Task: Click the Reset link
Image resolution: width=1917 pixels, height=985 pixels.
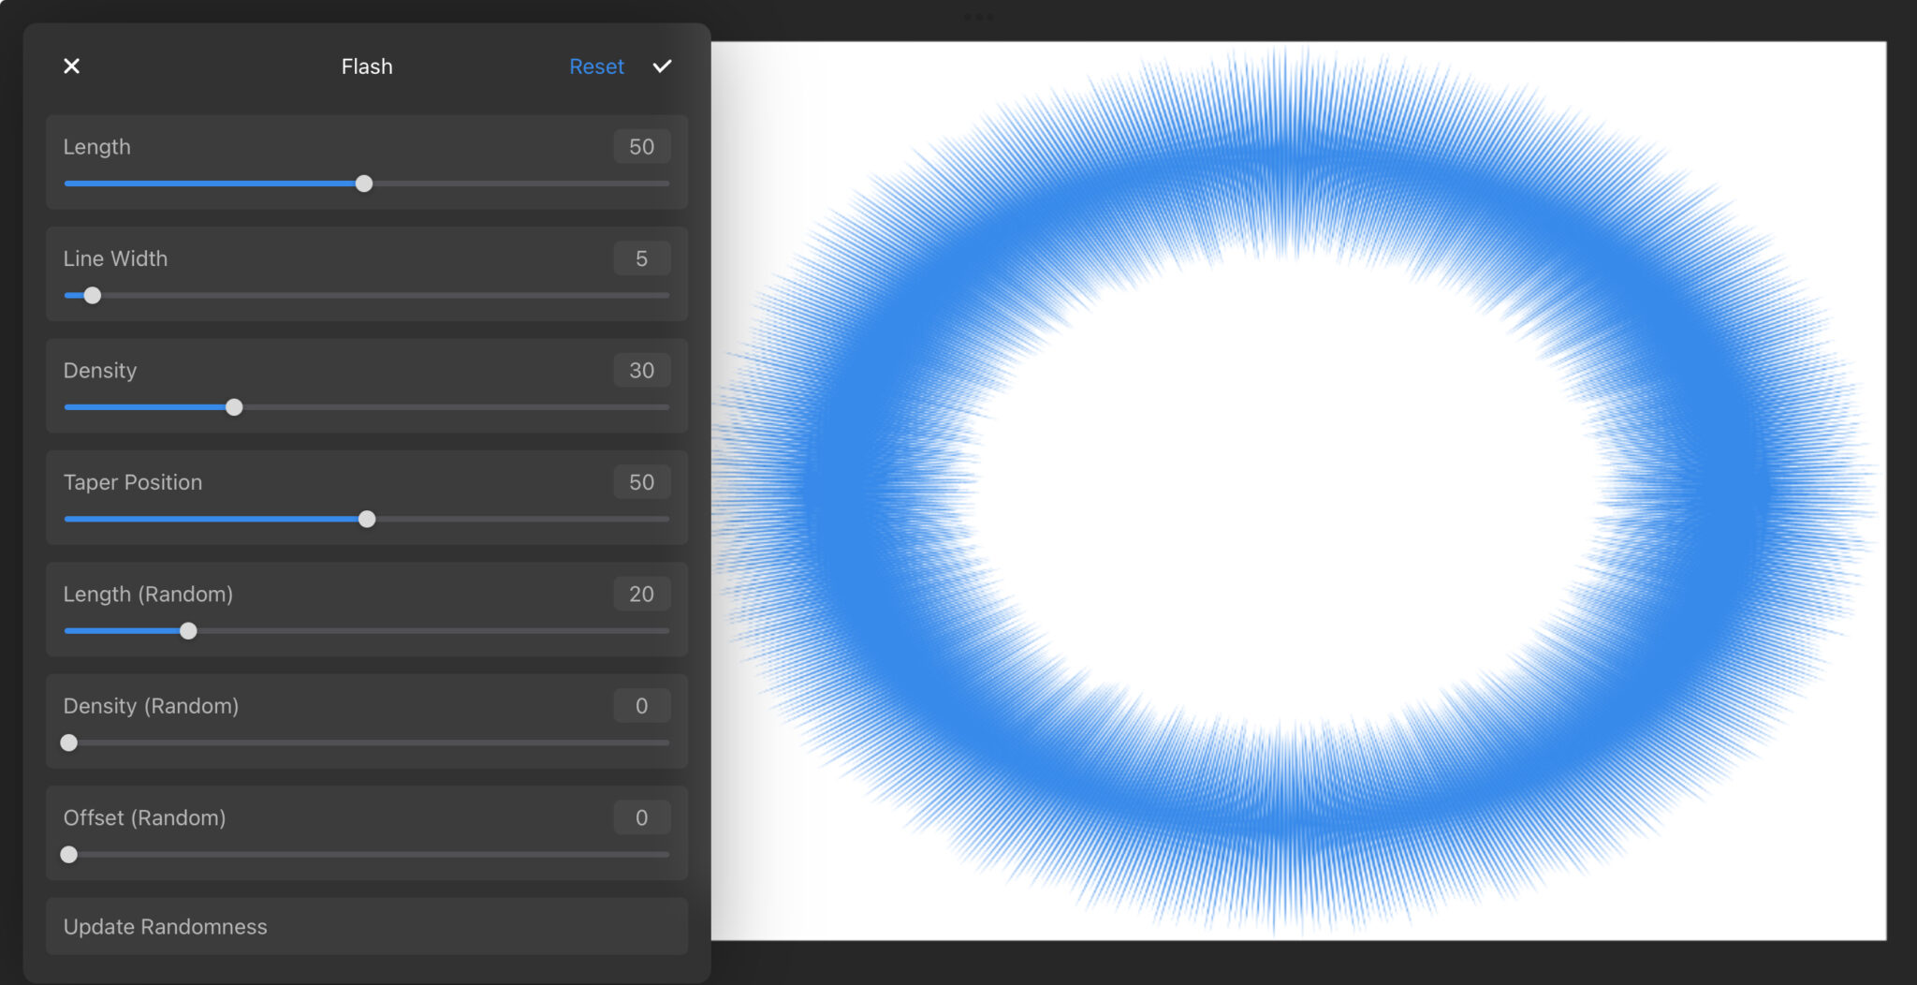Action: pyautogui.click(x=596, y=66)
